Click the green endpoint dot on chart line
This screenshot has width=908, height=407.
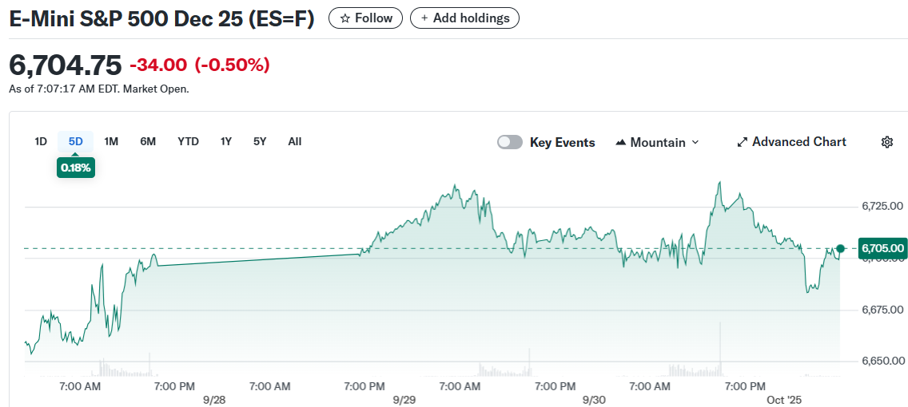coord(840,249)
